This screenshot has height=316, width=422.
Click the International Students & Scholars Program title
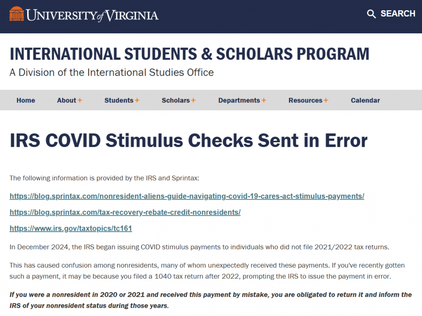point(190,54)
